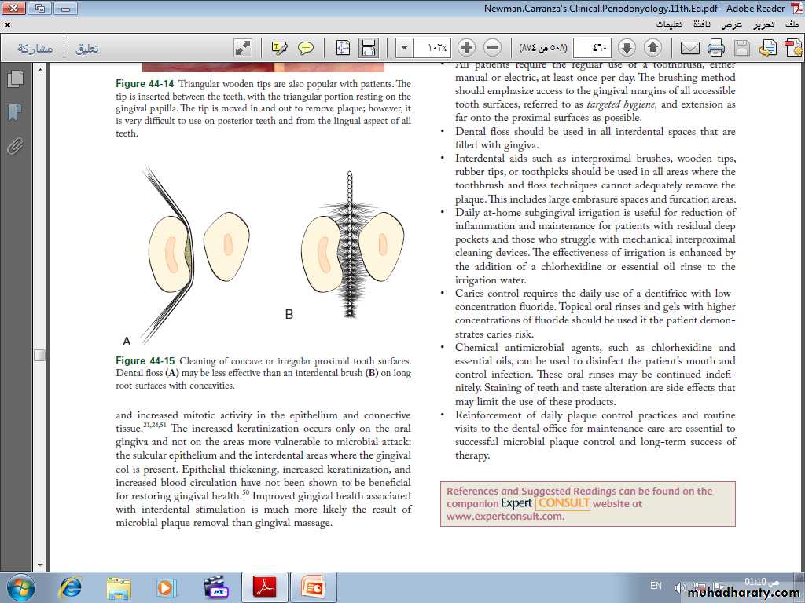Go to the previous page arrow
Screen dimensions: 805x603
point(652,48)
